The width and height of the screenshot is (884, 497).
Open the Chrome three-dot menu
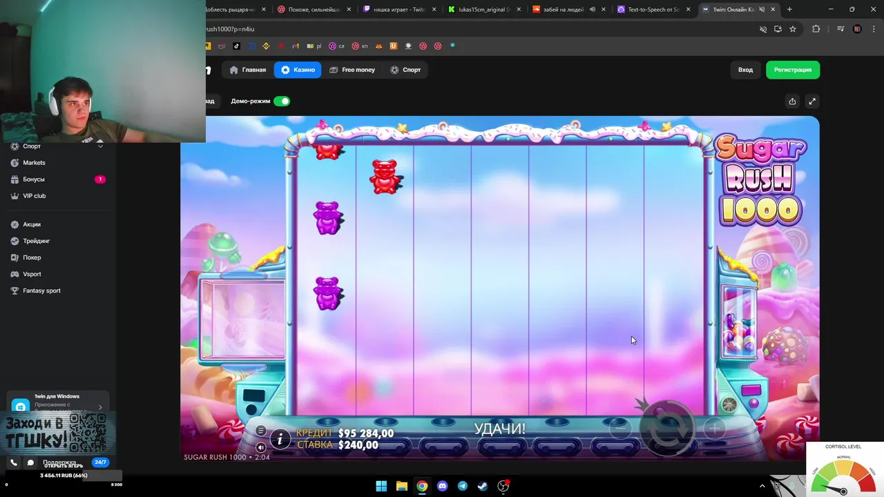873,29
